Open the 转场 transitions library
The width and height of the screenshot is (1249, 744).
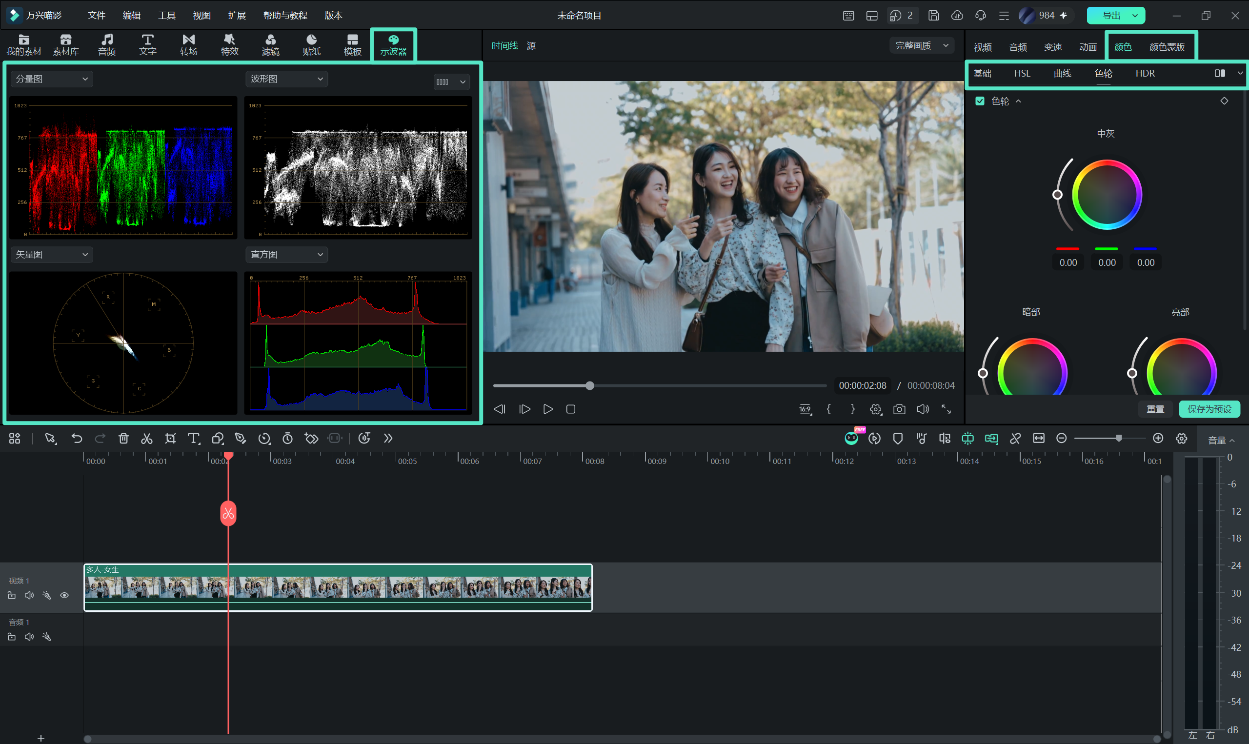[188, 45]
